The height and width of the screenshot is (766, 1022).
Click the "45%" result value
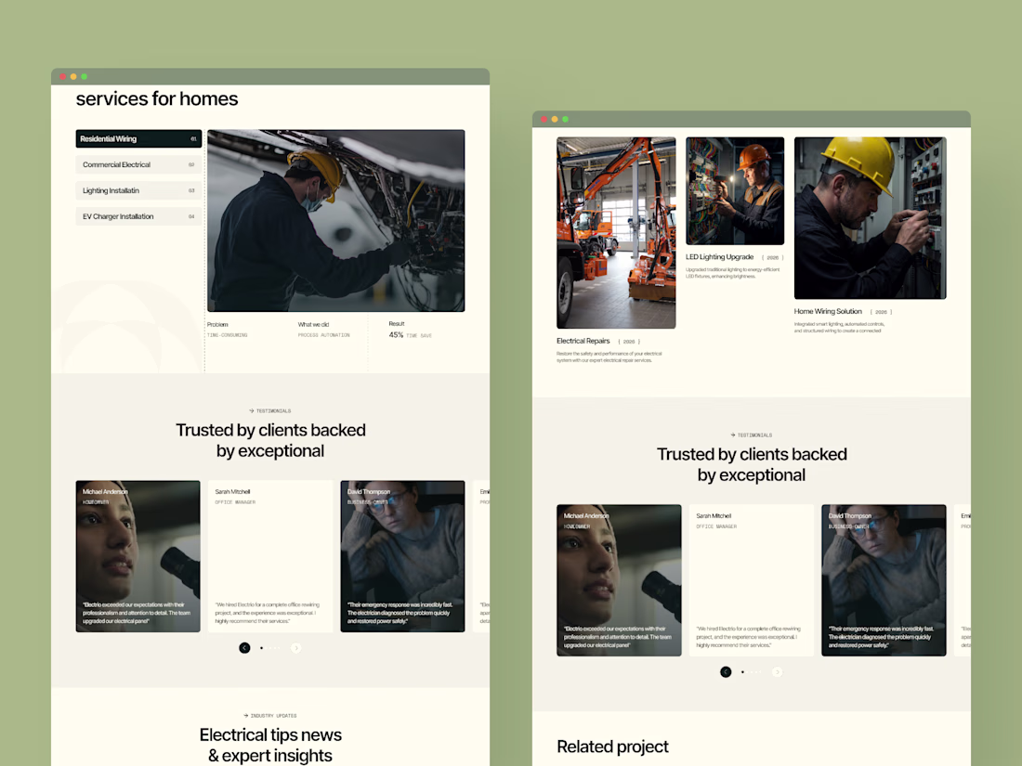coord(397,335)
